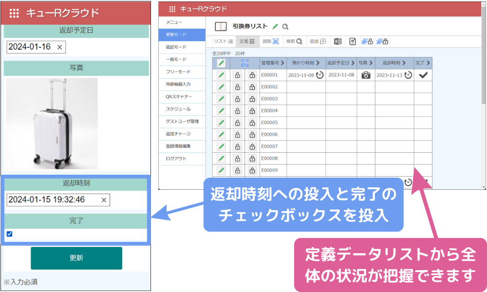Click the document sheet icon in toolbar

pyautogui.click(x=353, y=41)
